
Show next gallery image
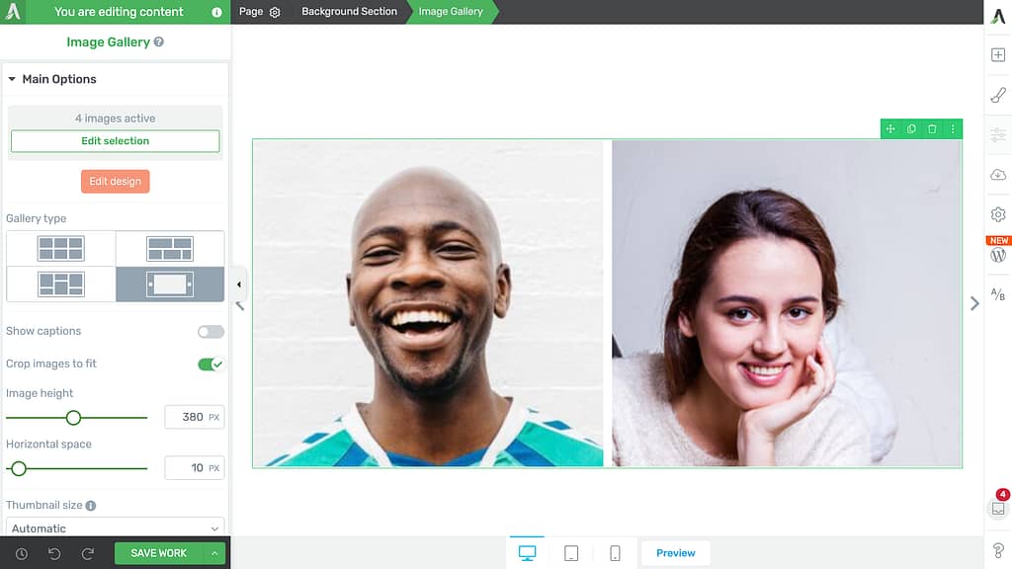[x=974, y=303]
